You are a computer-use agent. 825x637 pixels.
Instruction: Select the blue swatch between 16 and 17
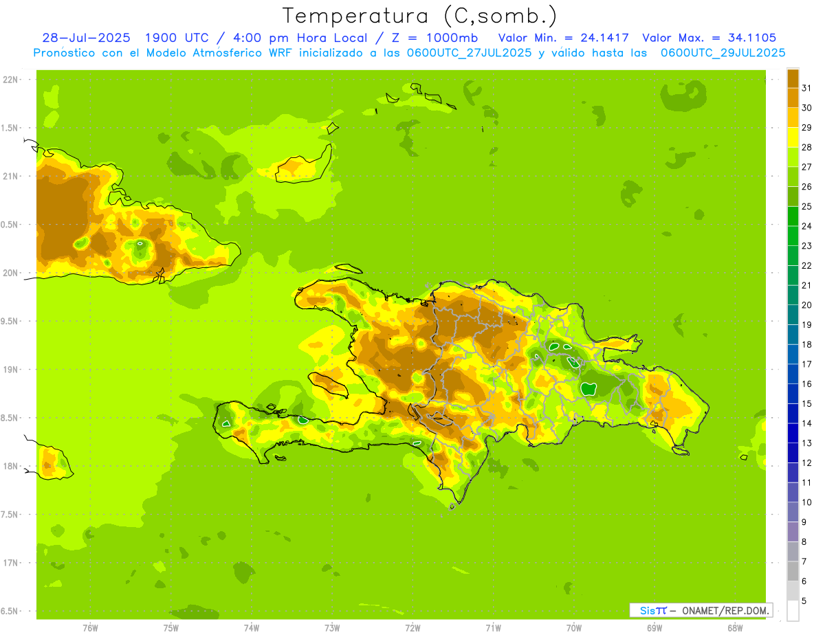tap(793, 374)
